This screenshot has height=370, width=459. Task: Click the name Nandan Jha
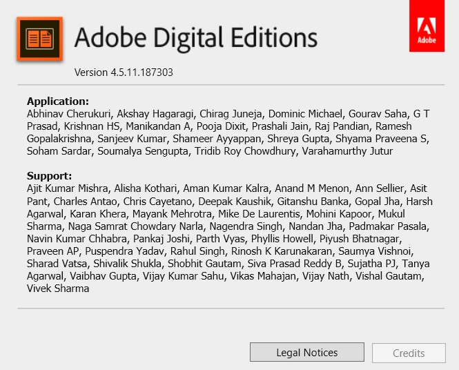(x=315, y=226)
